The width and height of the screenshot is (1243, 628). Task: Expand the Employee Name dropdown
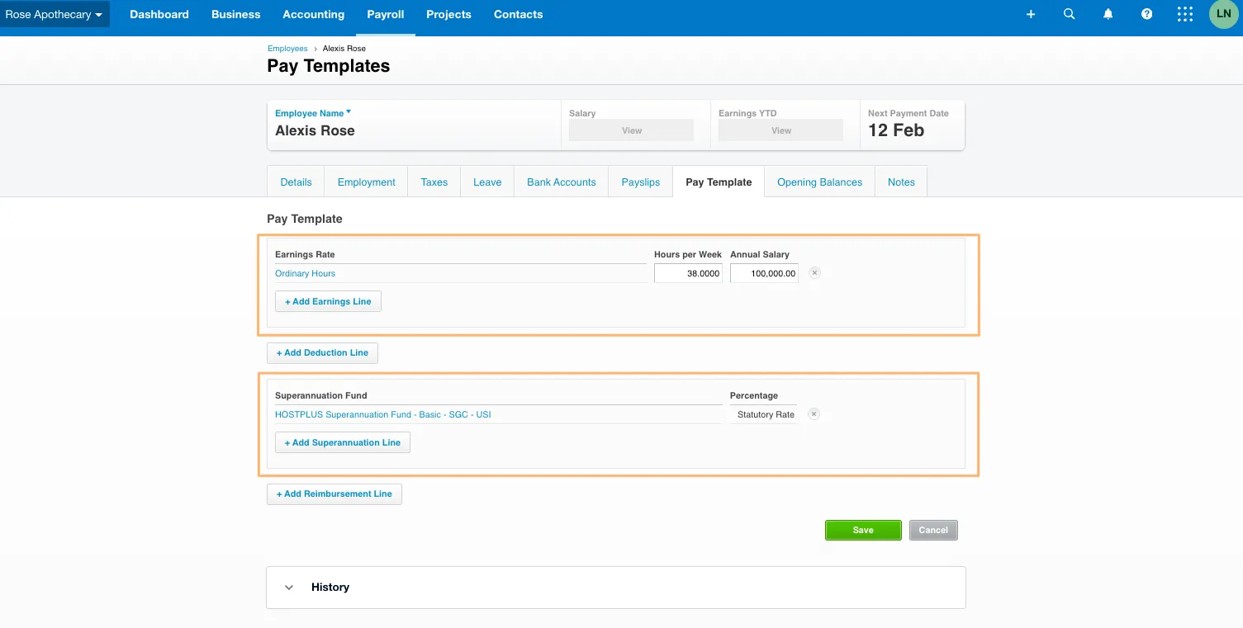pos(313,113)
